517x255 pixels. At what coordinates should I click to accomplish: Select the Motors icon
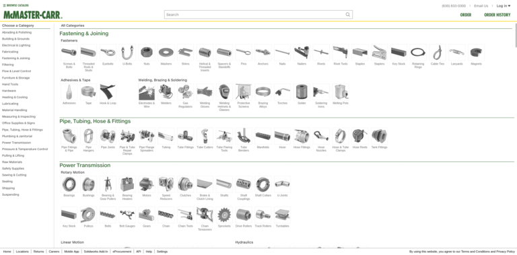coord(147,184)
